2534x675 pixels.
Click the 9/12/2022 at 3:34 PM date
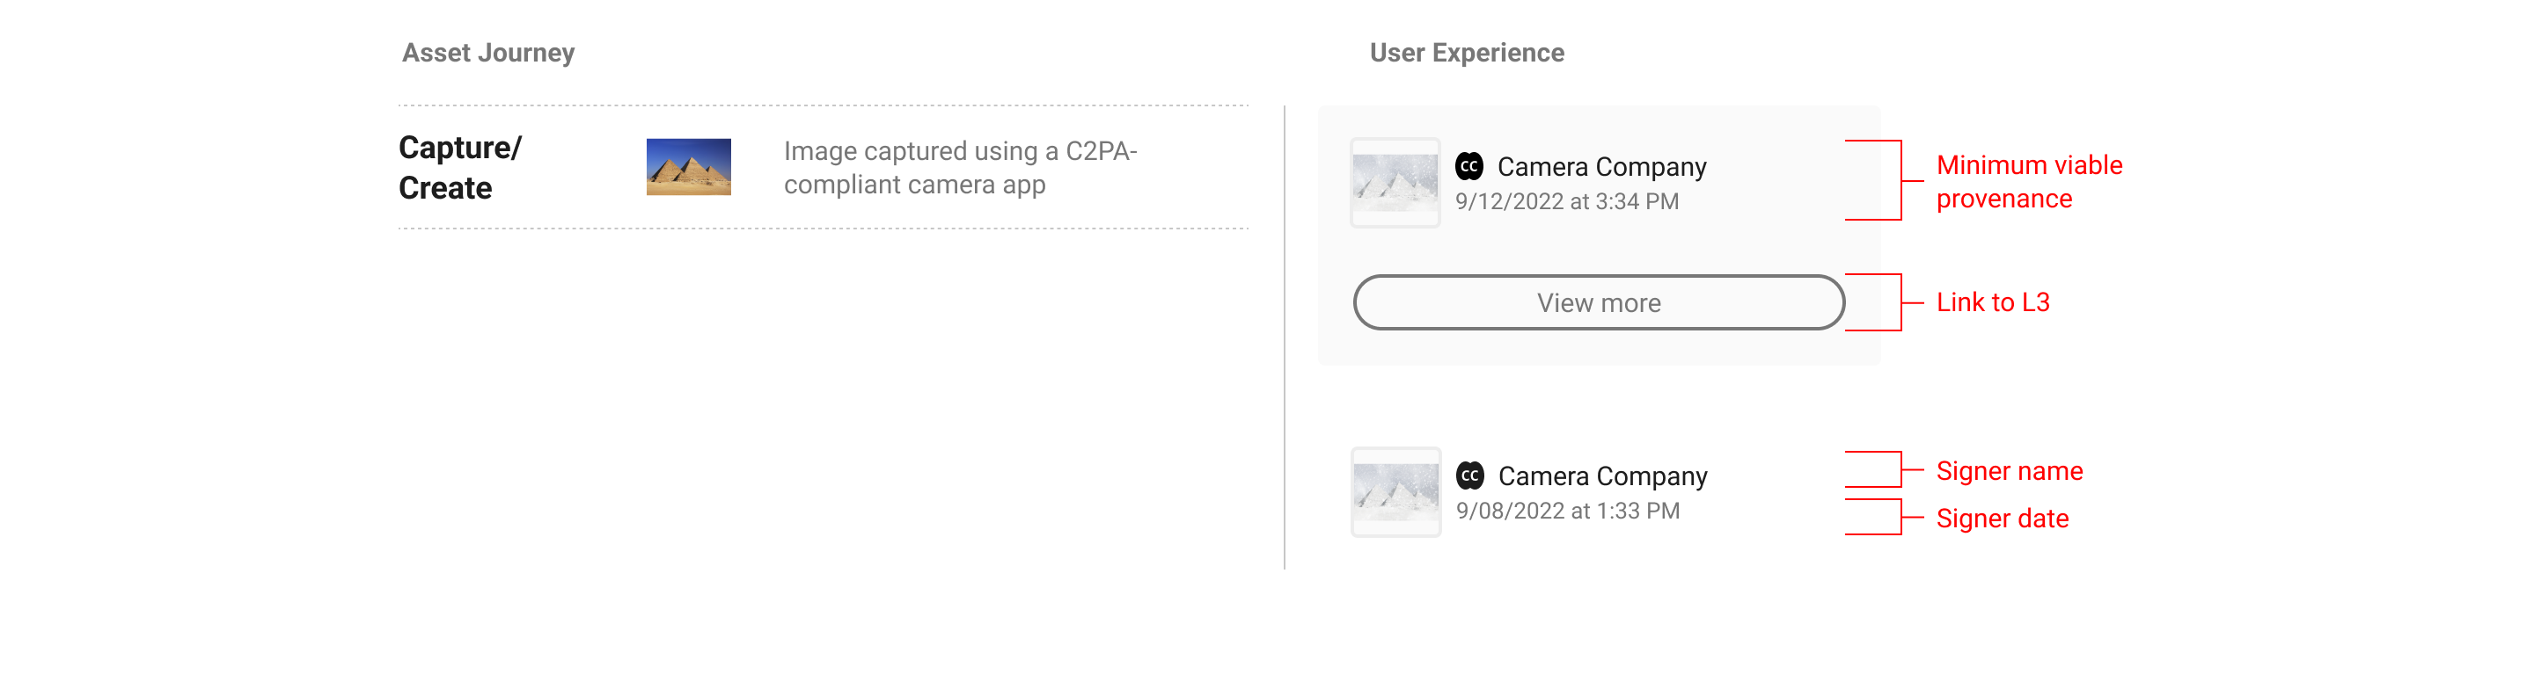click(1566, 201)
